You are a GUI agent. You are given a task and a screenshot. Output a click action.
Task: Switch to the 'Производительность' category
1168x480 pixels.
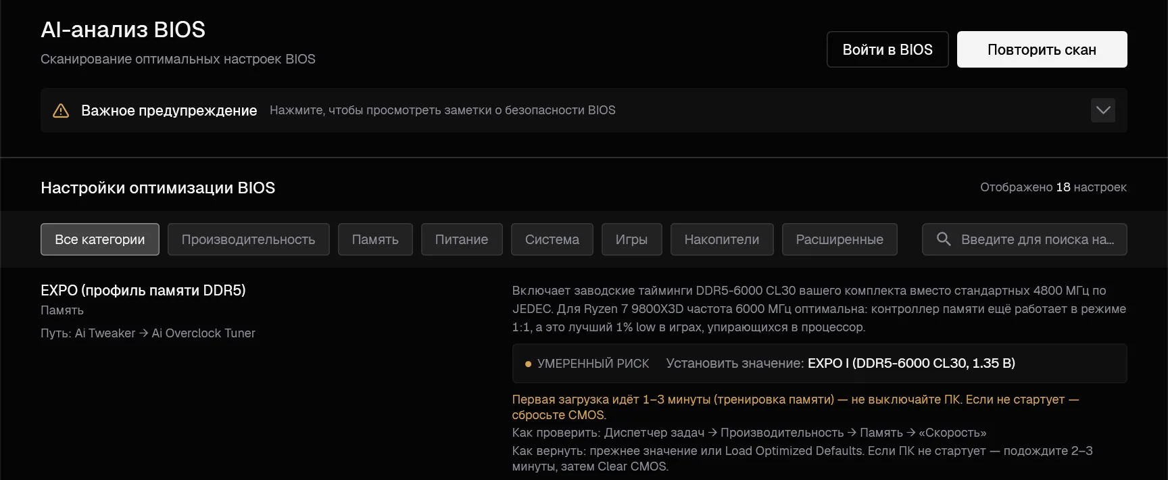[x=248, y=239]
